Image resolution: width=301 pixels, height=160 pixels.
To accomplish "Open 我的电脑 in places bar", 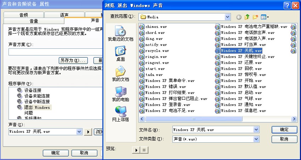I will point(120,94).
